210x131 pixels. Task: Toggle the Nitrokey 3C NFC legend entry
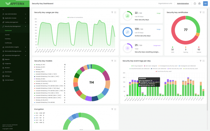pyautogui.click(x=40, y=65)
